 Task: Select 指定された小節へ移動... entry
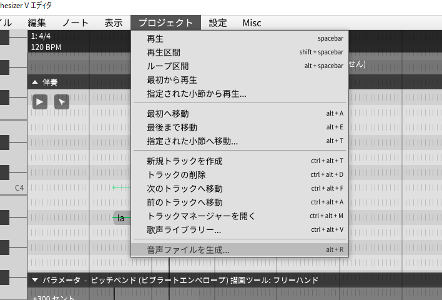(x=240, y=141)
